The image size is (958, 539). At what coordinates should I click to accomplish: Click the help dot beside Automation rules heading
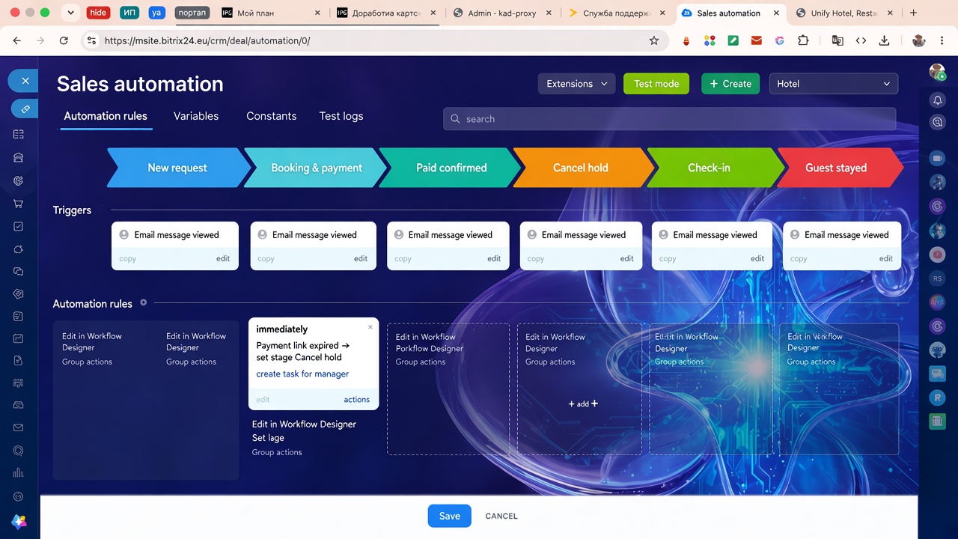pos(144,302)
